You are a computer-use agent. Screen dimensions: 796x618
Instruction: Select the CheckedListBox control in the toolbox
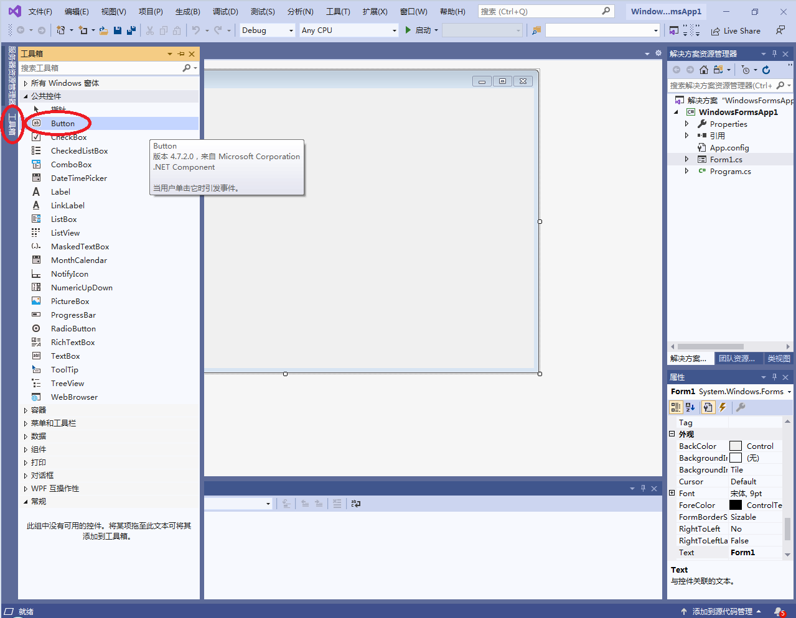[79, 151]
